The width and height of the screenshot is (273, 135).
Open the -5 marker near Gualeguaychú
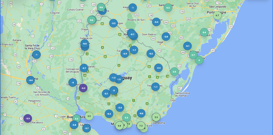[x=73, y=82]
